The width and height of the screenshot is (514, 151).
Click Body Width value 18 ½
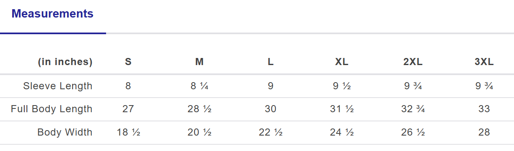click(128, 133)
